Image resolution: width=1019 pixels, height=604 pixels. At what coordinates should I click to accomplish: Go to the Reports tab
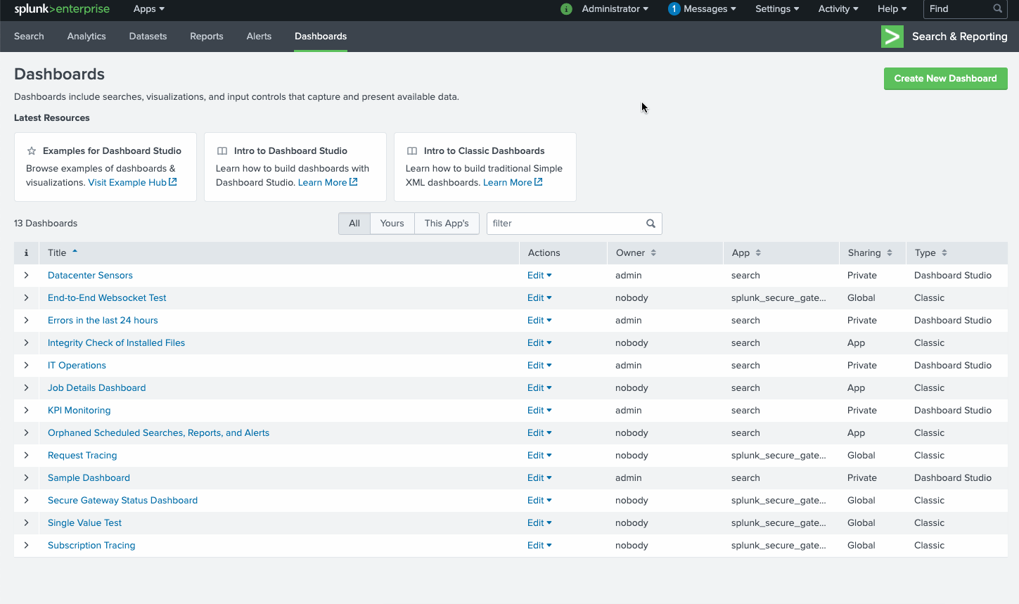point(206,37)
